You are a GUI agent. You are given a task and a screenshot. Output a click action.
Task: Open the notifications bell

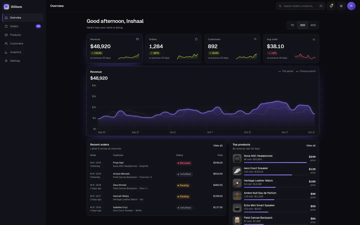[x=331, y=6]
